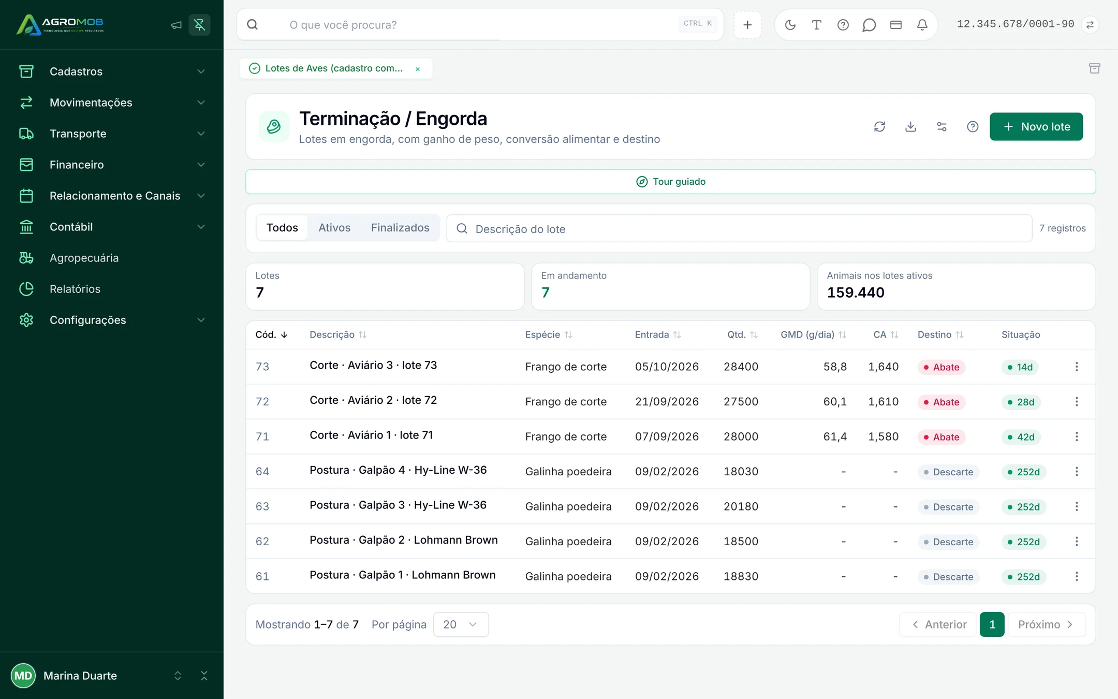The image size is (1118, 699).
Task: Open the notifications bell
Action: pos(922,25)
